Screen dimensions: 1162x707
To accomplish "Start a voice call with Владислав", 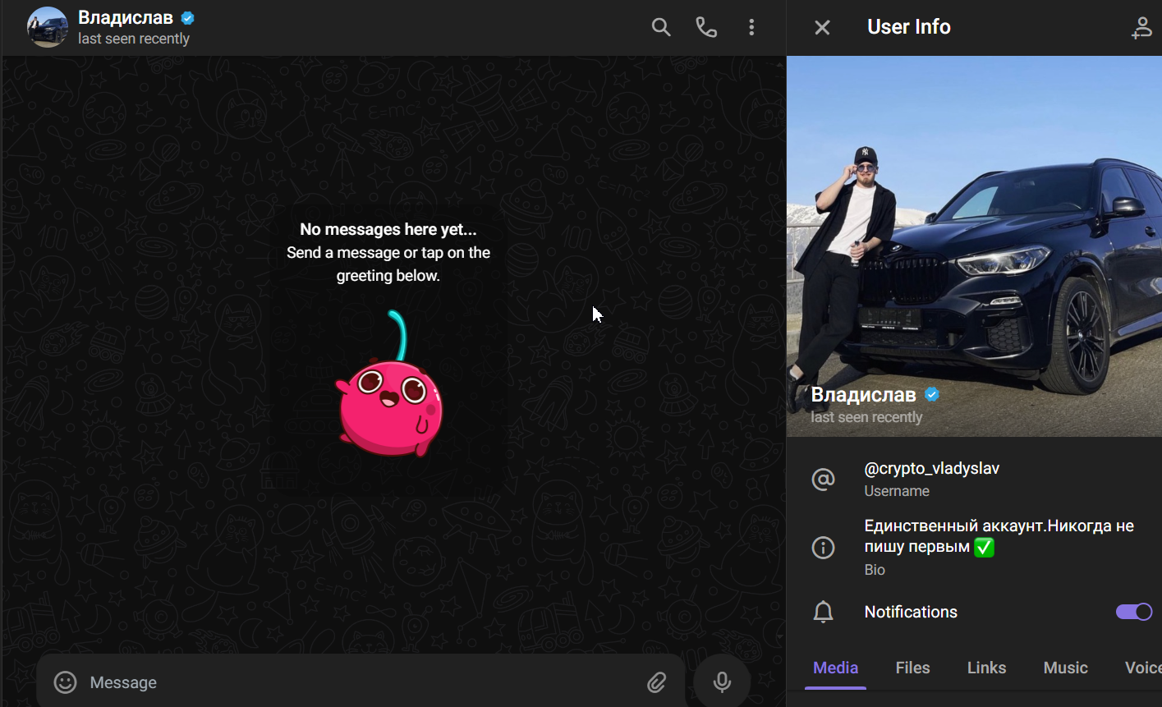I will 706,27.
